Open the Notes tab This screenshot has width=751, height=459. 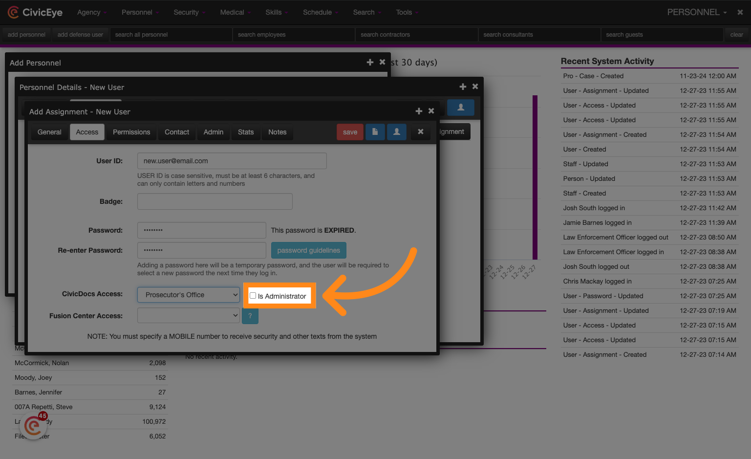pos(278,132)
